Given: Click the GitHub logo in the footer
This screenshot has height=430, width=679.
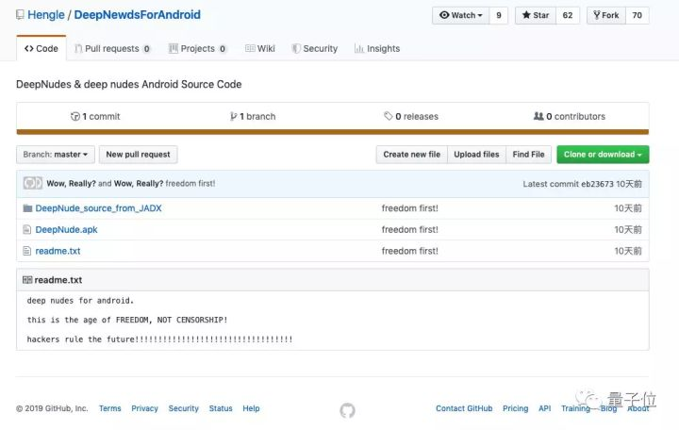Looking at the screenshot, I should (347, 409).
